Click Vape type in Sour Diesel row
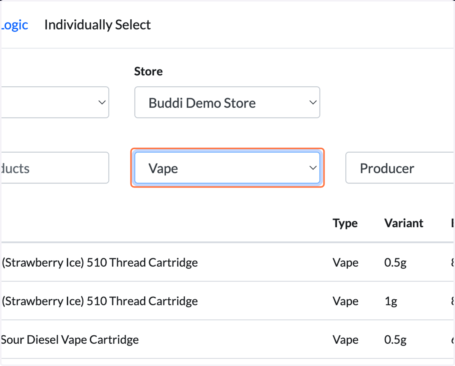 click(x=345, y=340)
